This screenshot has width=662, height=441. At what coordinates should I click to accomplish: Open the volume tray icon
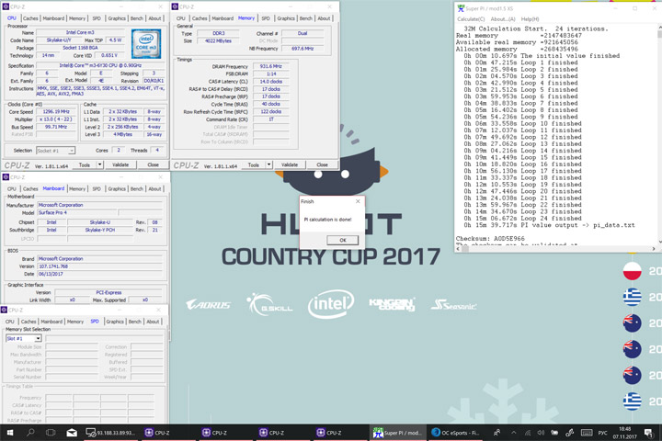(x=541, y=433)
